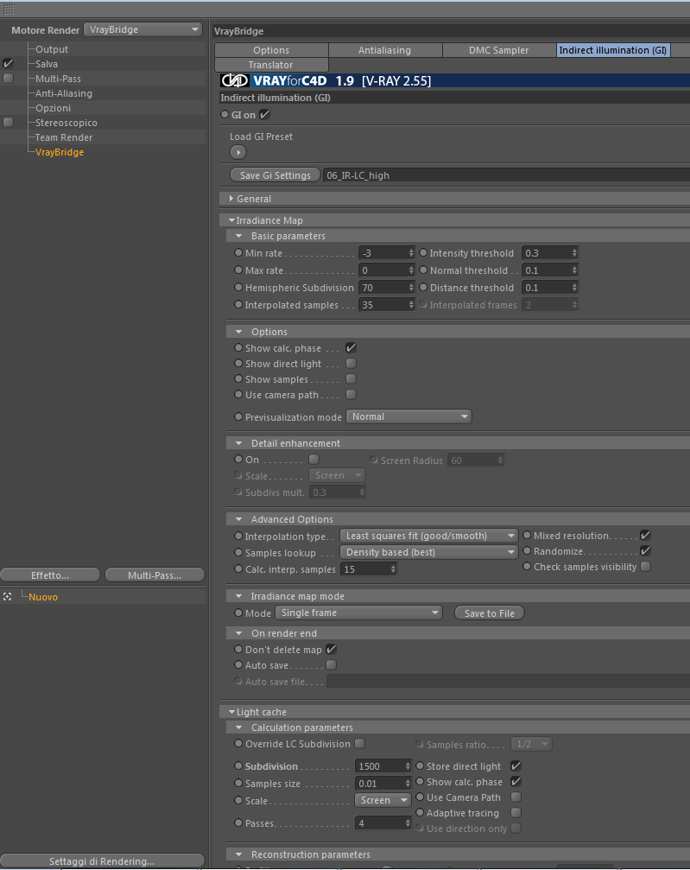Enable Use camera path in irradiance Options
This screenshot has height=870, width=690.
[x=351, y=395]
